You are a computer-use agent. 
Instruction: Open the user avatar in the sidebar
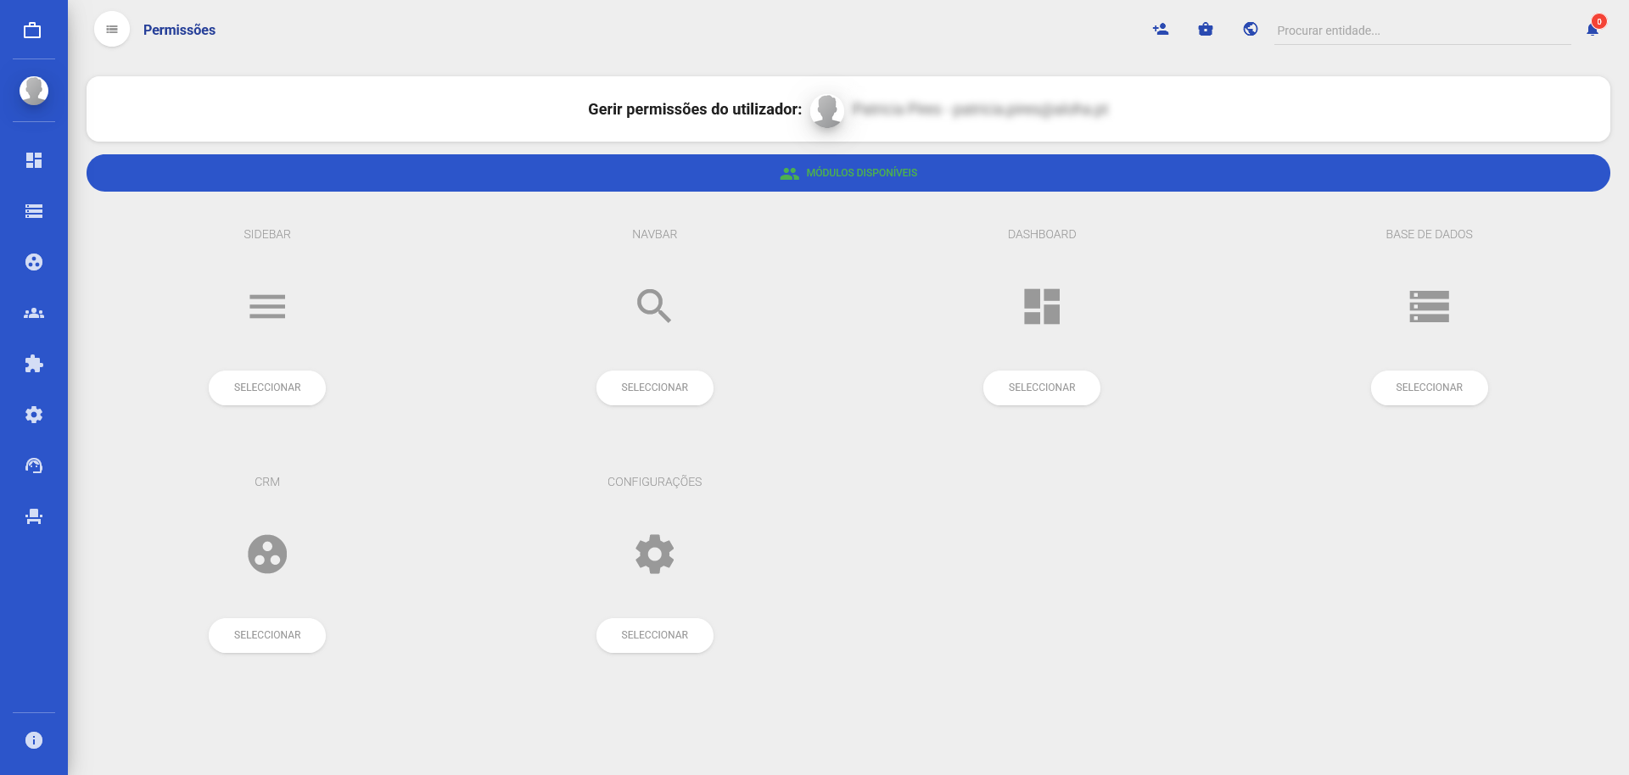[x=34, y=90]
